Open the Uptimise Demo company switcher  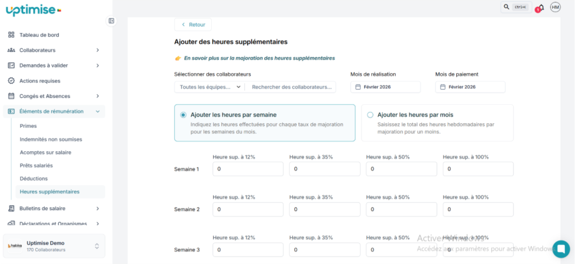[97, 246]
